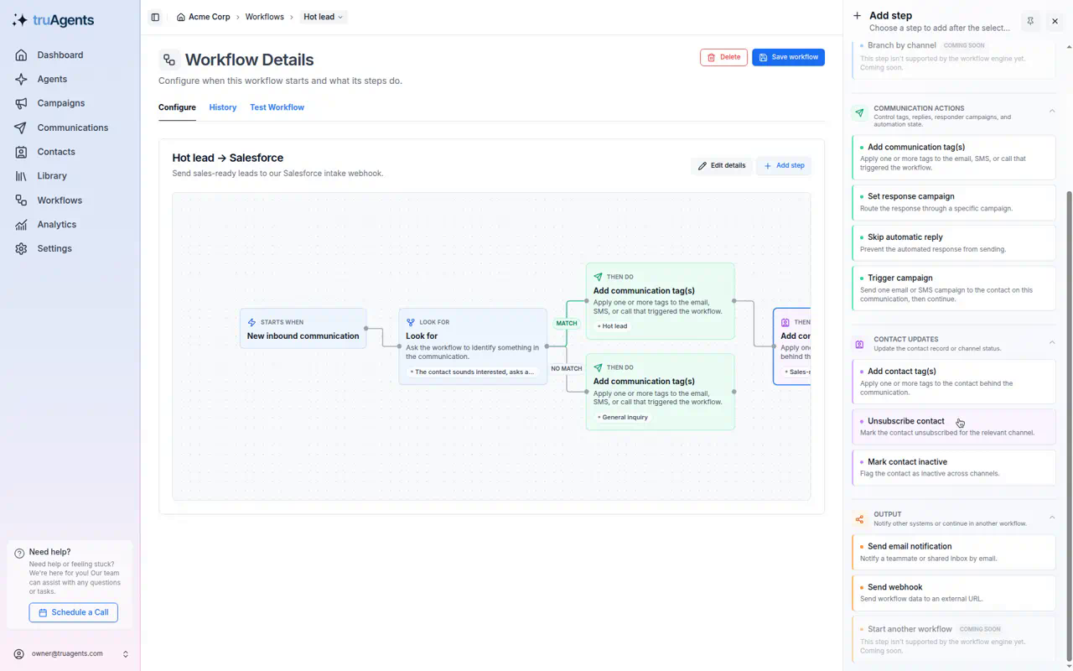The height and width of the screenshot is (671, 1073).
Task: Choose the Skip automatic reply step
Action: 954,243
